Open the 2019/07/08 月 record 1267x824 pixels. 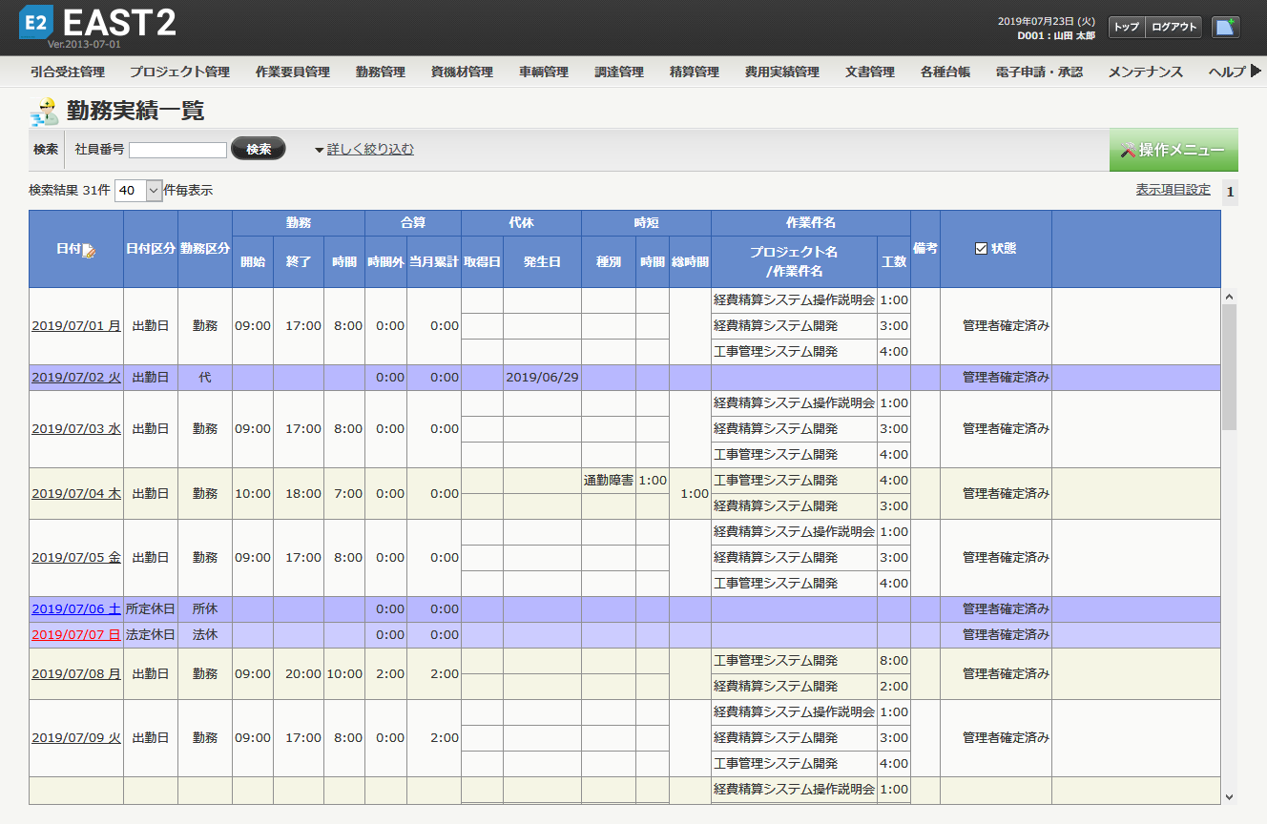[76, 674]
